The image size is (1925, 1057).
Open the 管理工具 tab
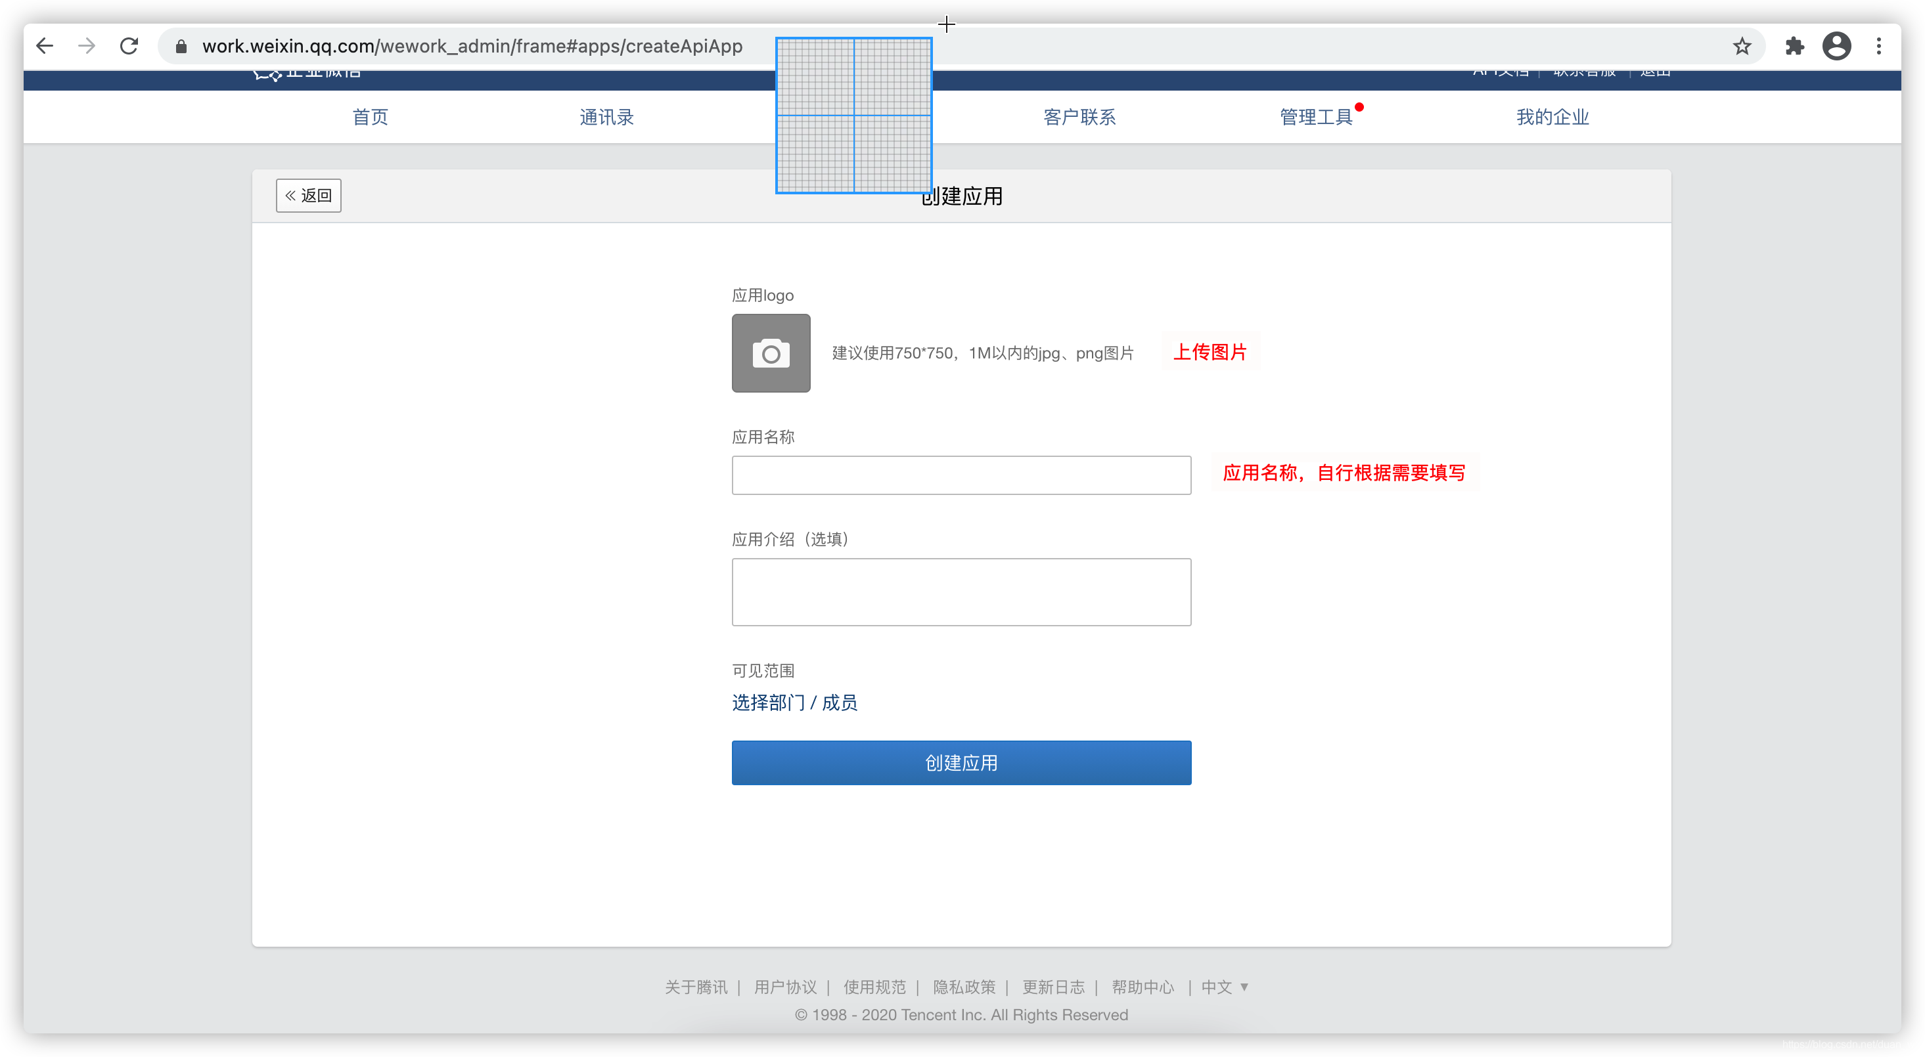click(x=1316, y=118)
